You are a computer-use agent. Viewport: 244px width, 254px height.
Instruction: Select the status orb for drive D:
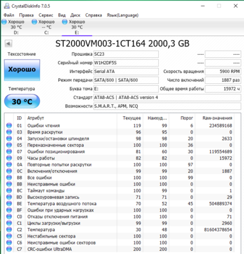coord(4,22)
